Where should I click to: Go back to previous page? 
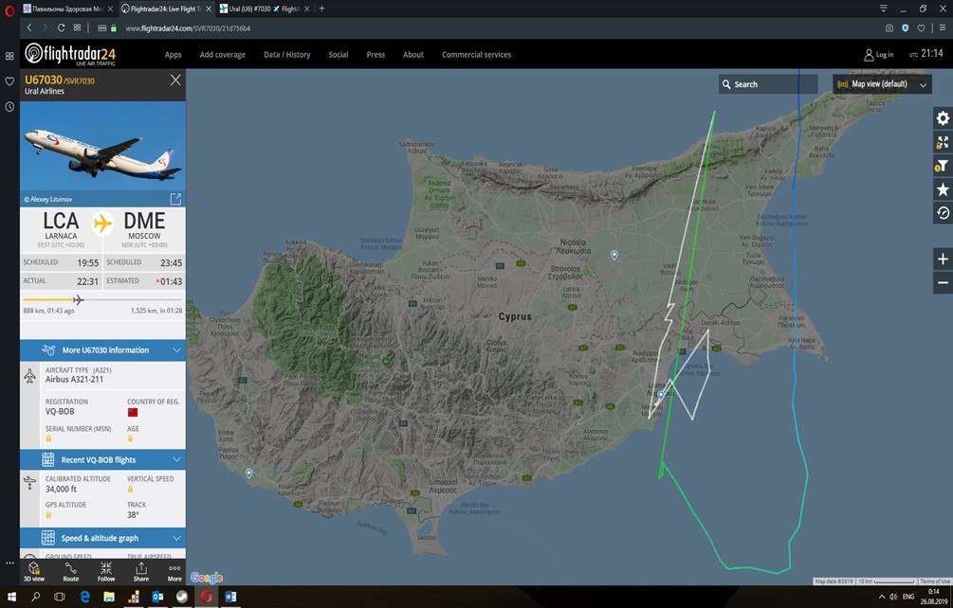pyautogui.click(x=28, y=27)
